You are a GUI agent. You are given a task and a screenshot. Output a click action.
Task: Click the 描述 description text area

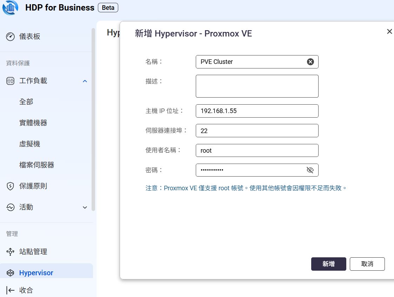coord(257,86)
